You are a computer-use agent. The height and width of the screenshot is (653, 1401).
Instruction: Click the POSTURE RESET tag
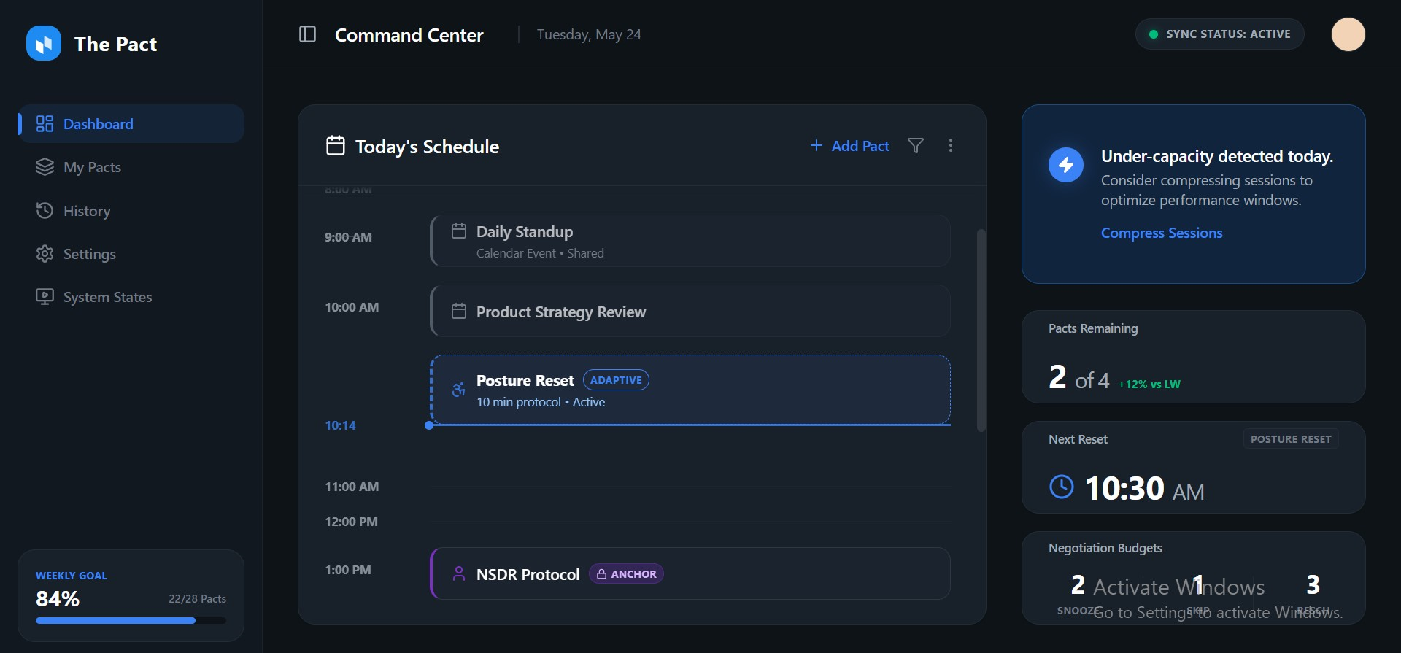tap(1291, 439)
